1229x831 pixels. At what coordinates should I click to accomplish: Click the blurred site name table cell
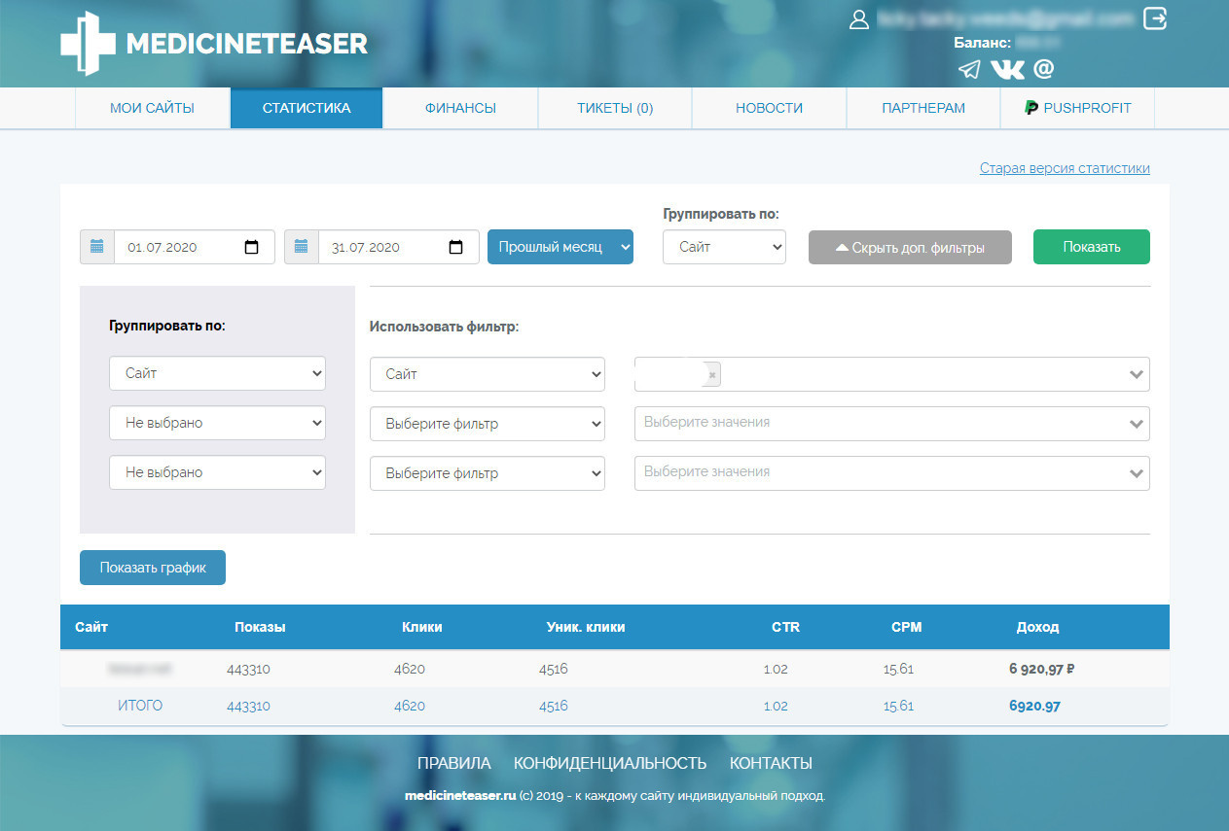pyautogui.click(x=140, y=669)
